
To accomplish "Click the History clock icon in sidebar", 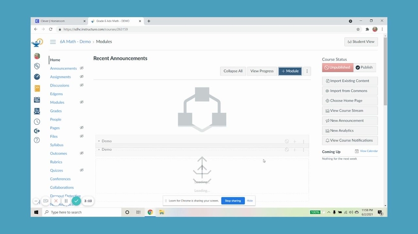I will [x=37, y=122].
